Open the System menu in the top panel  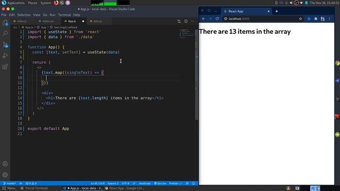click(46, 3)
